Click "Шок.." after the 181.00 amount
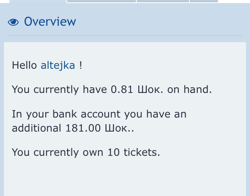Screen dimensions: 250x196 (119, 128)
